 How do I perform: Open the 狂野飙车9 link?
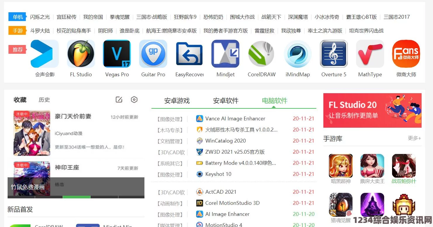point(185,17)
